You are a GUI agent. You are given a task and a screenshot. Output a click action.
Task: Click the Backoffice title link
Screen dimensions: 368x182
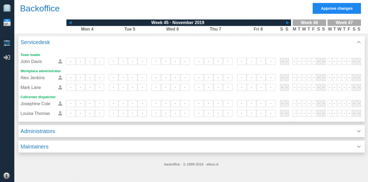point(40,8)
